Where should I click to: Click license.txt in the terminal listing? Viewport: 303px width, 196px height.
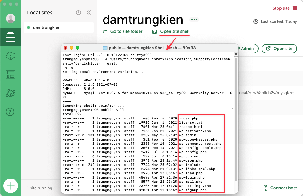pyautogui.click(x=191, y=122)
